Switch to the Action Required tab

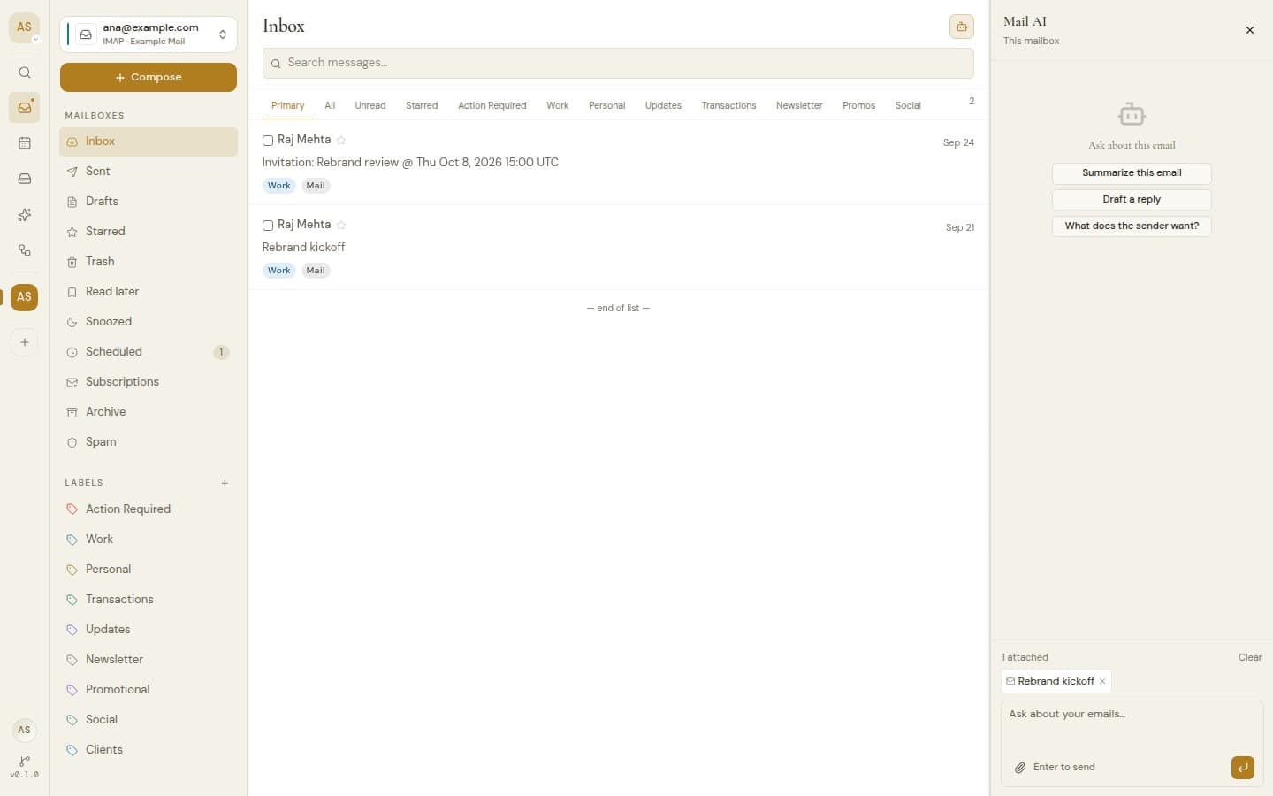coord(492,105)
